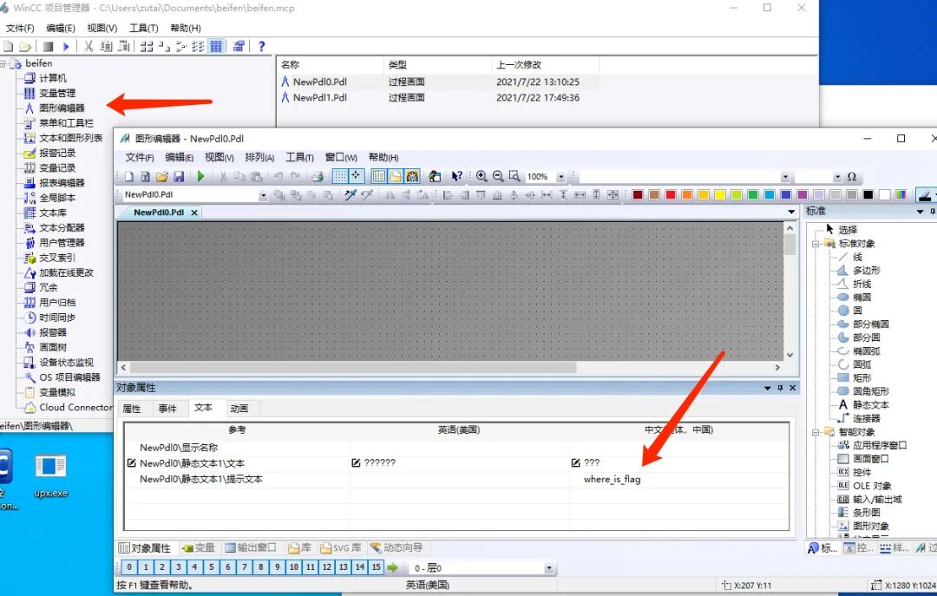Select NewPdl0.Pdl in the file list

319,82
